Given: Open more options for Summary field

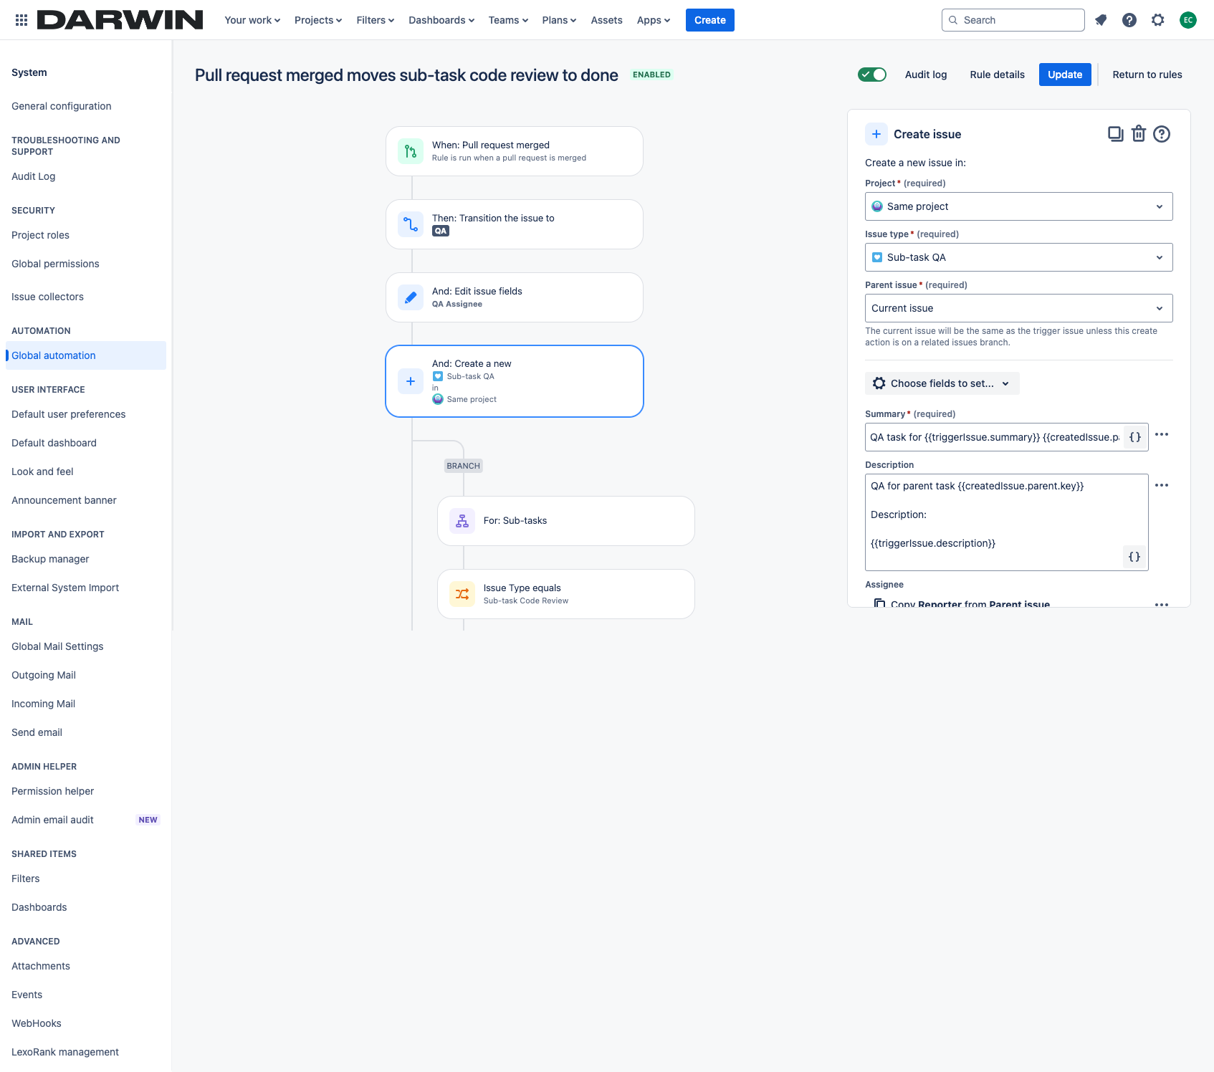Looking at the screenshot, I should [x=1162, y=435].
